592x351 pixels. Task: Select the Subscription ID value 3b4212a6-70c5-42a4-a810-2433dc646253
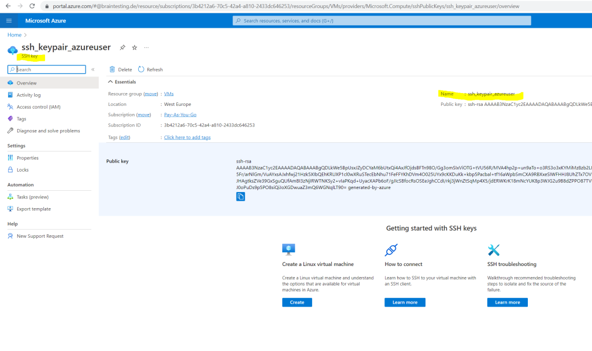[209, 125]
